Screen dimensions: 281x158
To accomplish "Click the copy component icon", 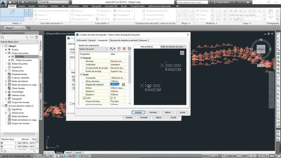I will coord(119,49).
